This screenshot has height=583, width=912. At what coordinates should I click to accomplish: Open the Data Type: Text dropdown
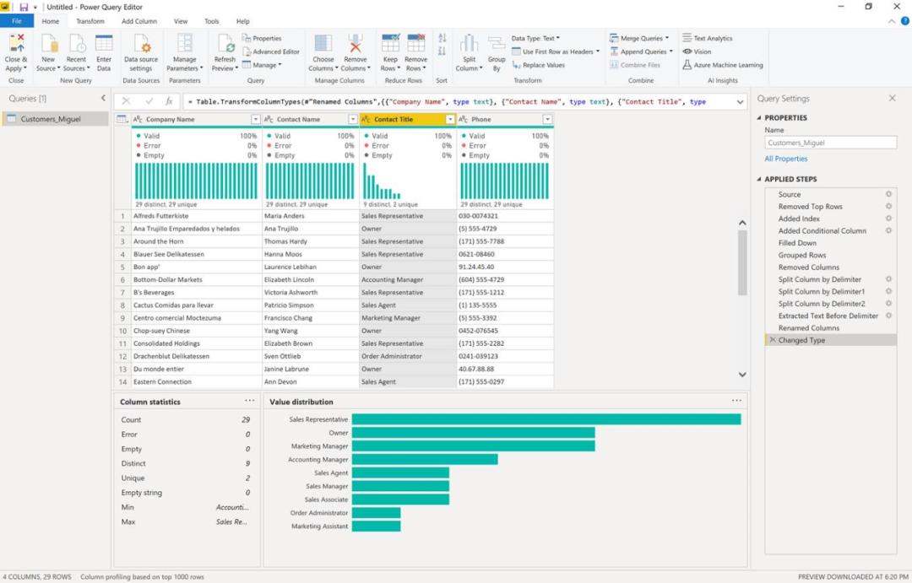click(535, 37)
